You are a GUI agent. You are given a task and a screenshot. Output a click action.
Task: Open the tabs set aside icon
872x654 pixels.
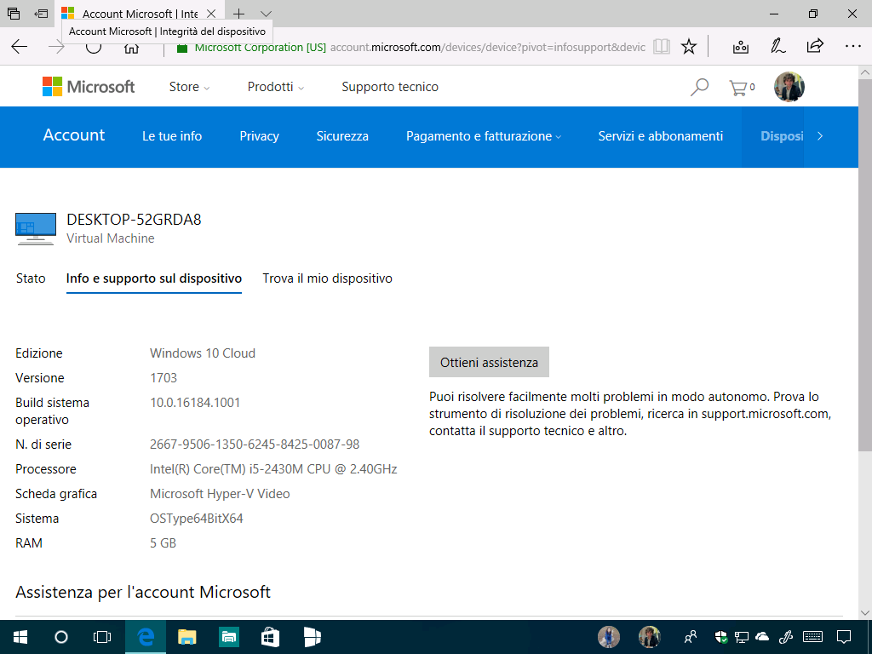(14, 14)
